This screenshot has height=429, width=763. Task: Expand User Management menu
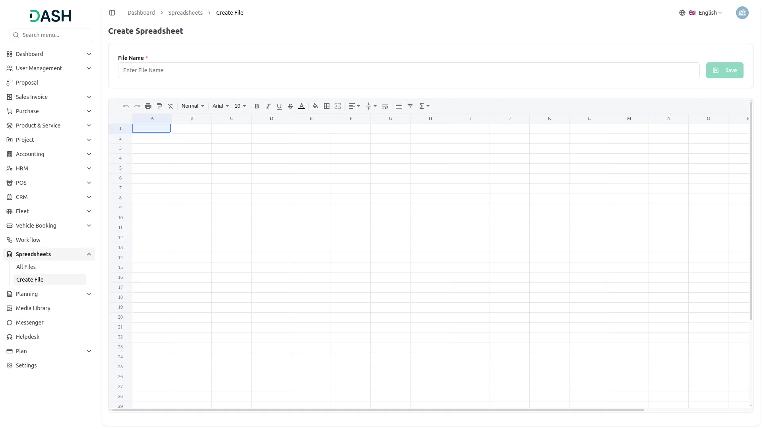[x=49, y=68]
